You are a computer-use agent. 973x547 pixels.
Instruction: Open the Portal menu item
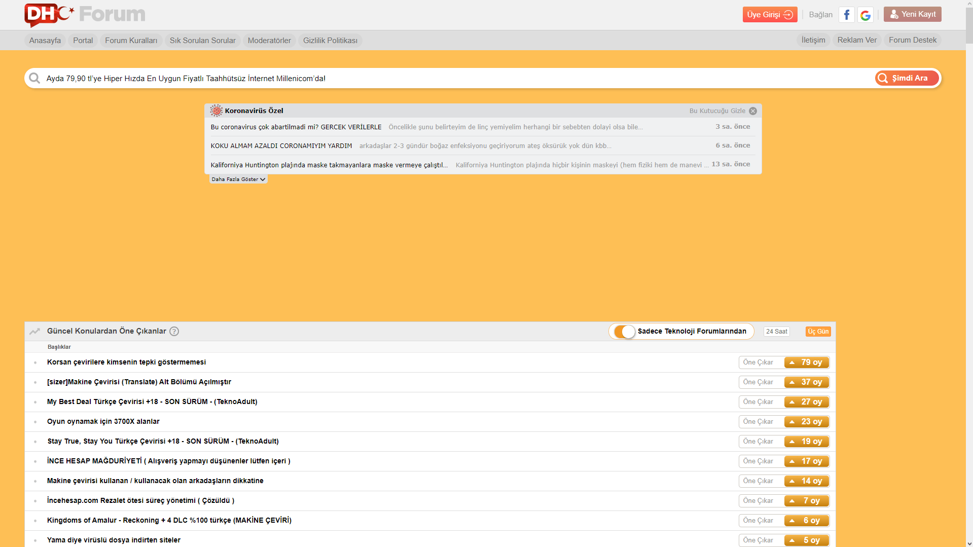point(83,41)
